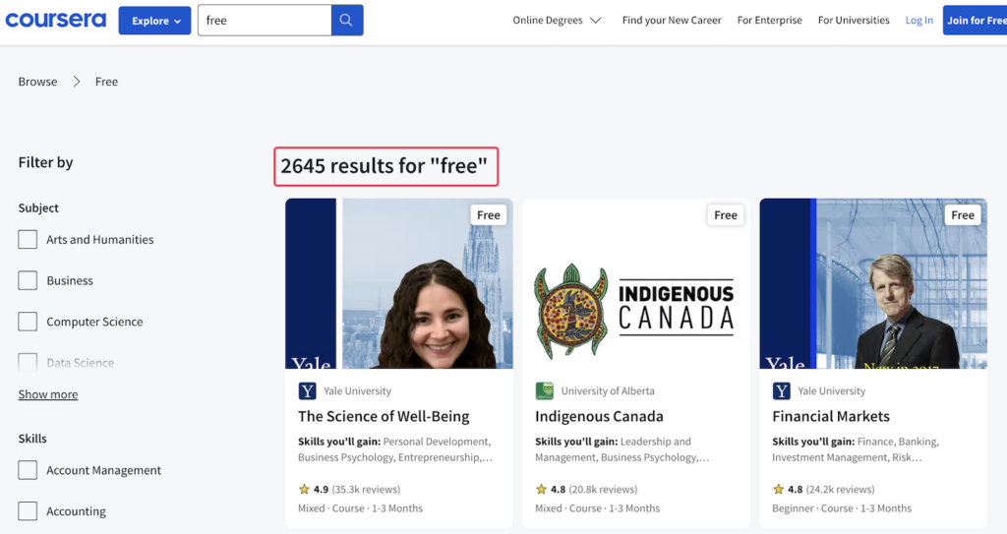Click the search field containing free
This screenshot has height=534, width=1007.
(265, 20)
